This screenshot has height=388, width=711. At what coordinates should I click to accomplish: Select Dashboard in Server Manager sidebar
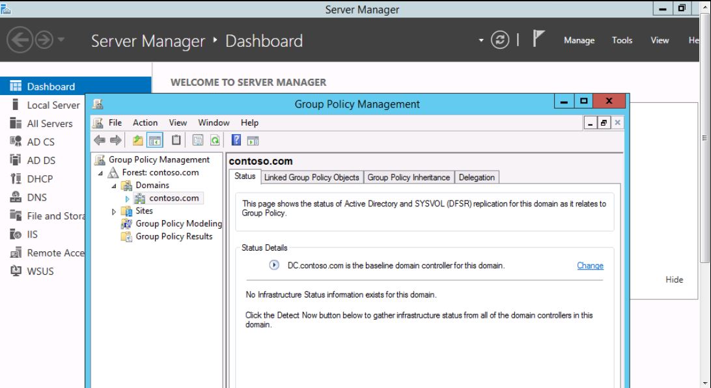pyautogui.click(x=76, y=86)
